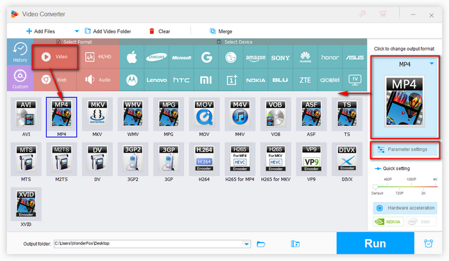Select the XVID encoder icon
The width and height of the screenshot is (449, 261).
pos(26,204)
